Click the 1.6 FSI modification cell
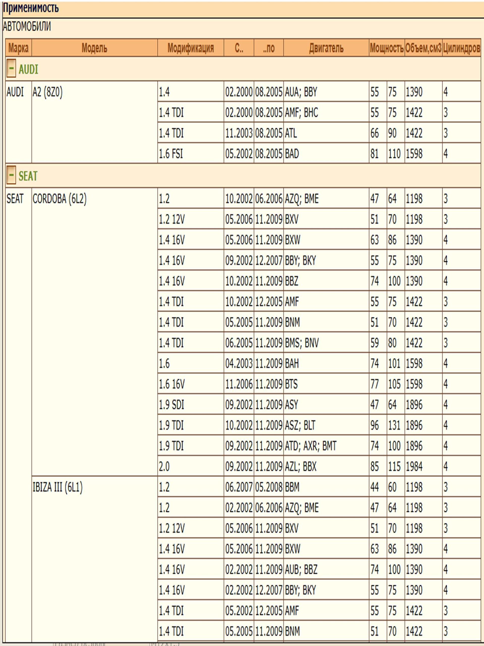The height and width of the screenshot is (646, 484). tap(171, 154)
